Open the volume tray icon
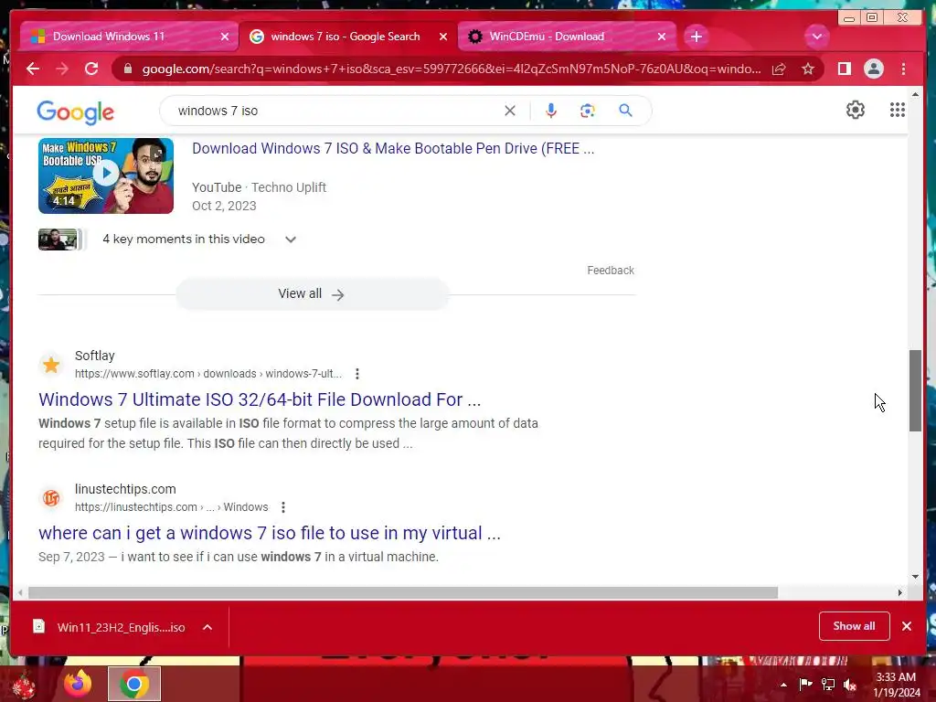The height and width of the screenshot is (702, 936). click(850, 685)
